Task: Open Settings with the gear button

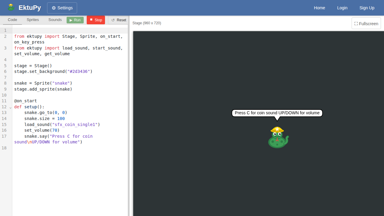Action: coord(62,8)
